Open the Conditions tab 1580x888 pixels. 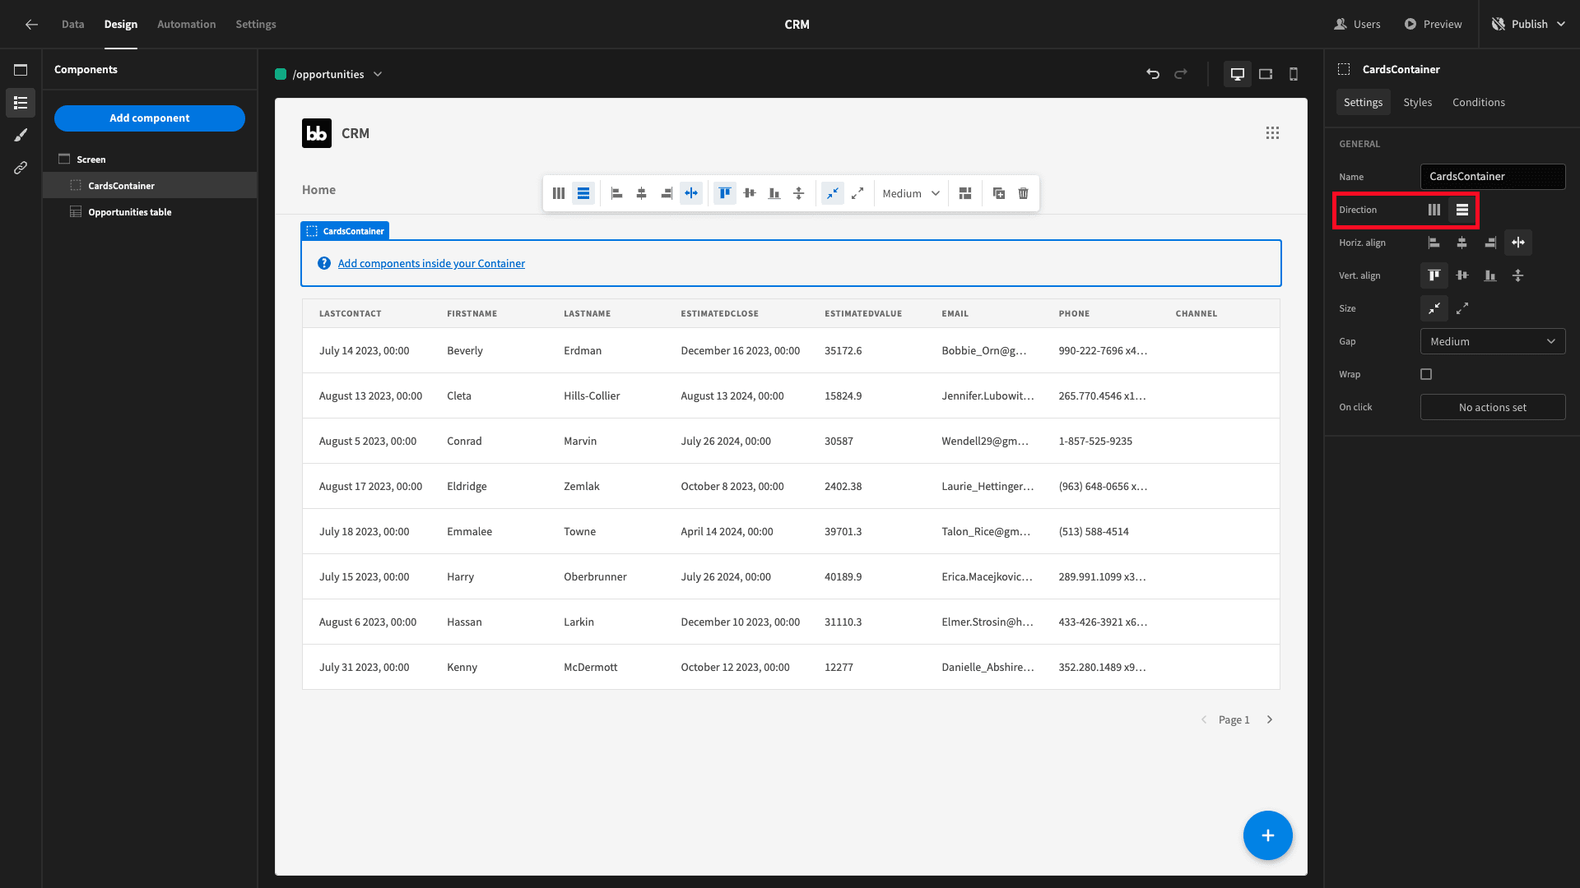[x=1478, y=102]
